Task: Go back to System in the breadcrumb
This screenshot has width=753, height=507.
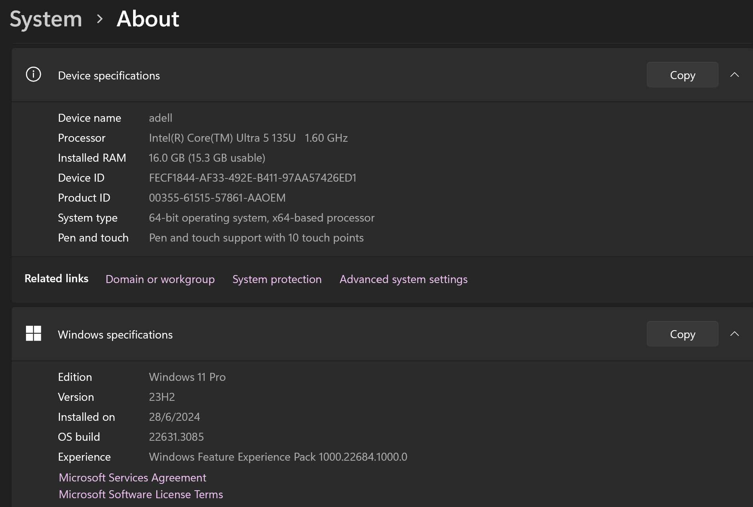Action: [46, 19]
